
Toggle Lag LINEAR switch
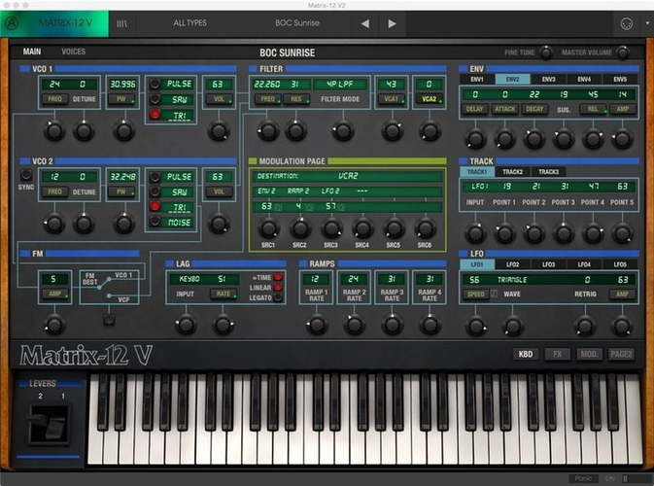click(x=278, y=288)
